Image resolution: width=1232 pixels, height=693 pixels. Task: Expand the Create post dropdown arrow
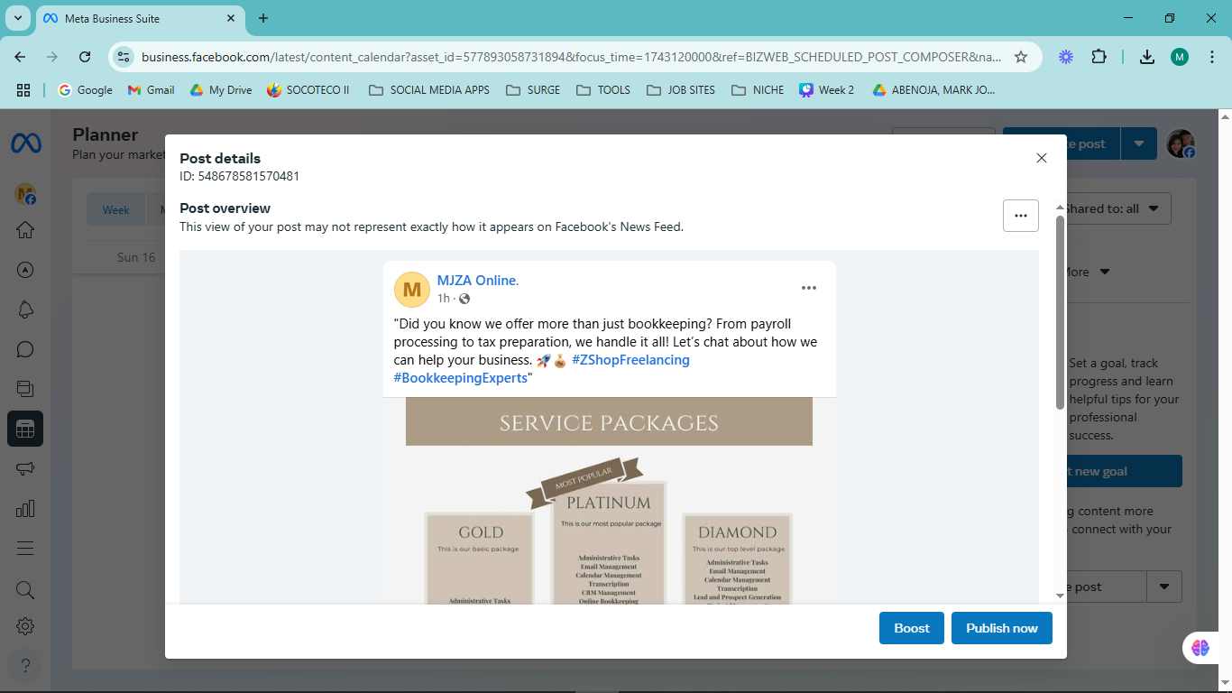1139,143
